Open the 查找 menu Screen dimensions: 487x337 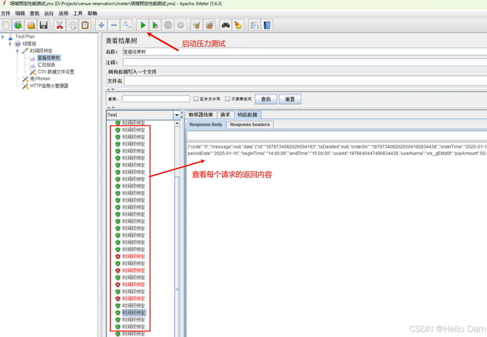click(34, 13)
